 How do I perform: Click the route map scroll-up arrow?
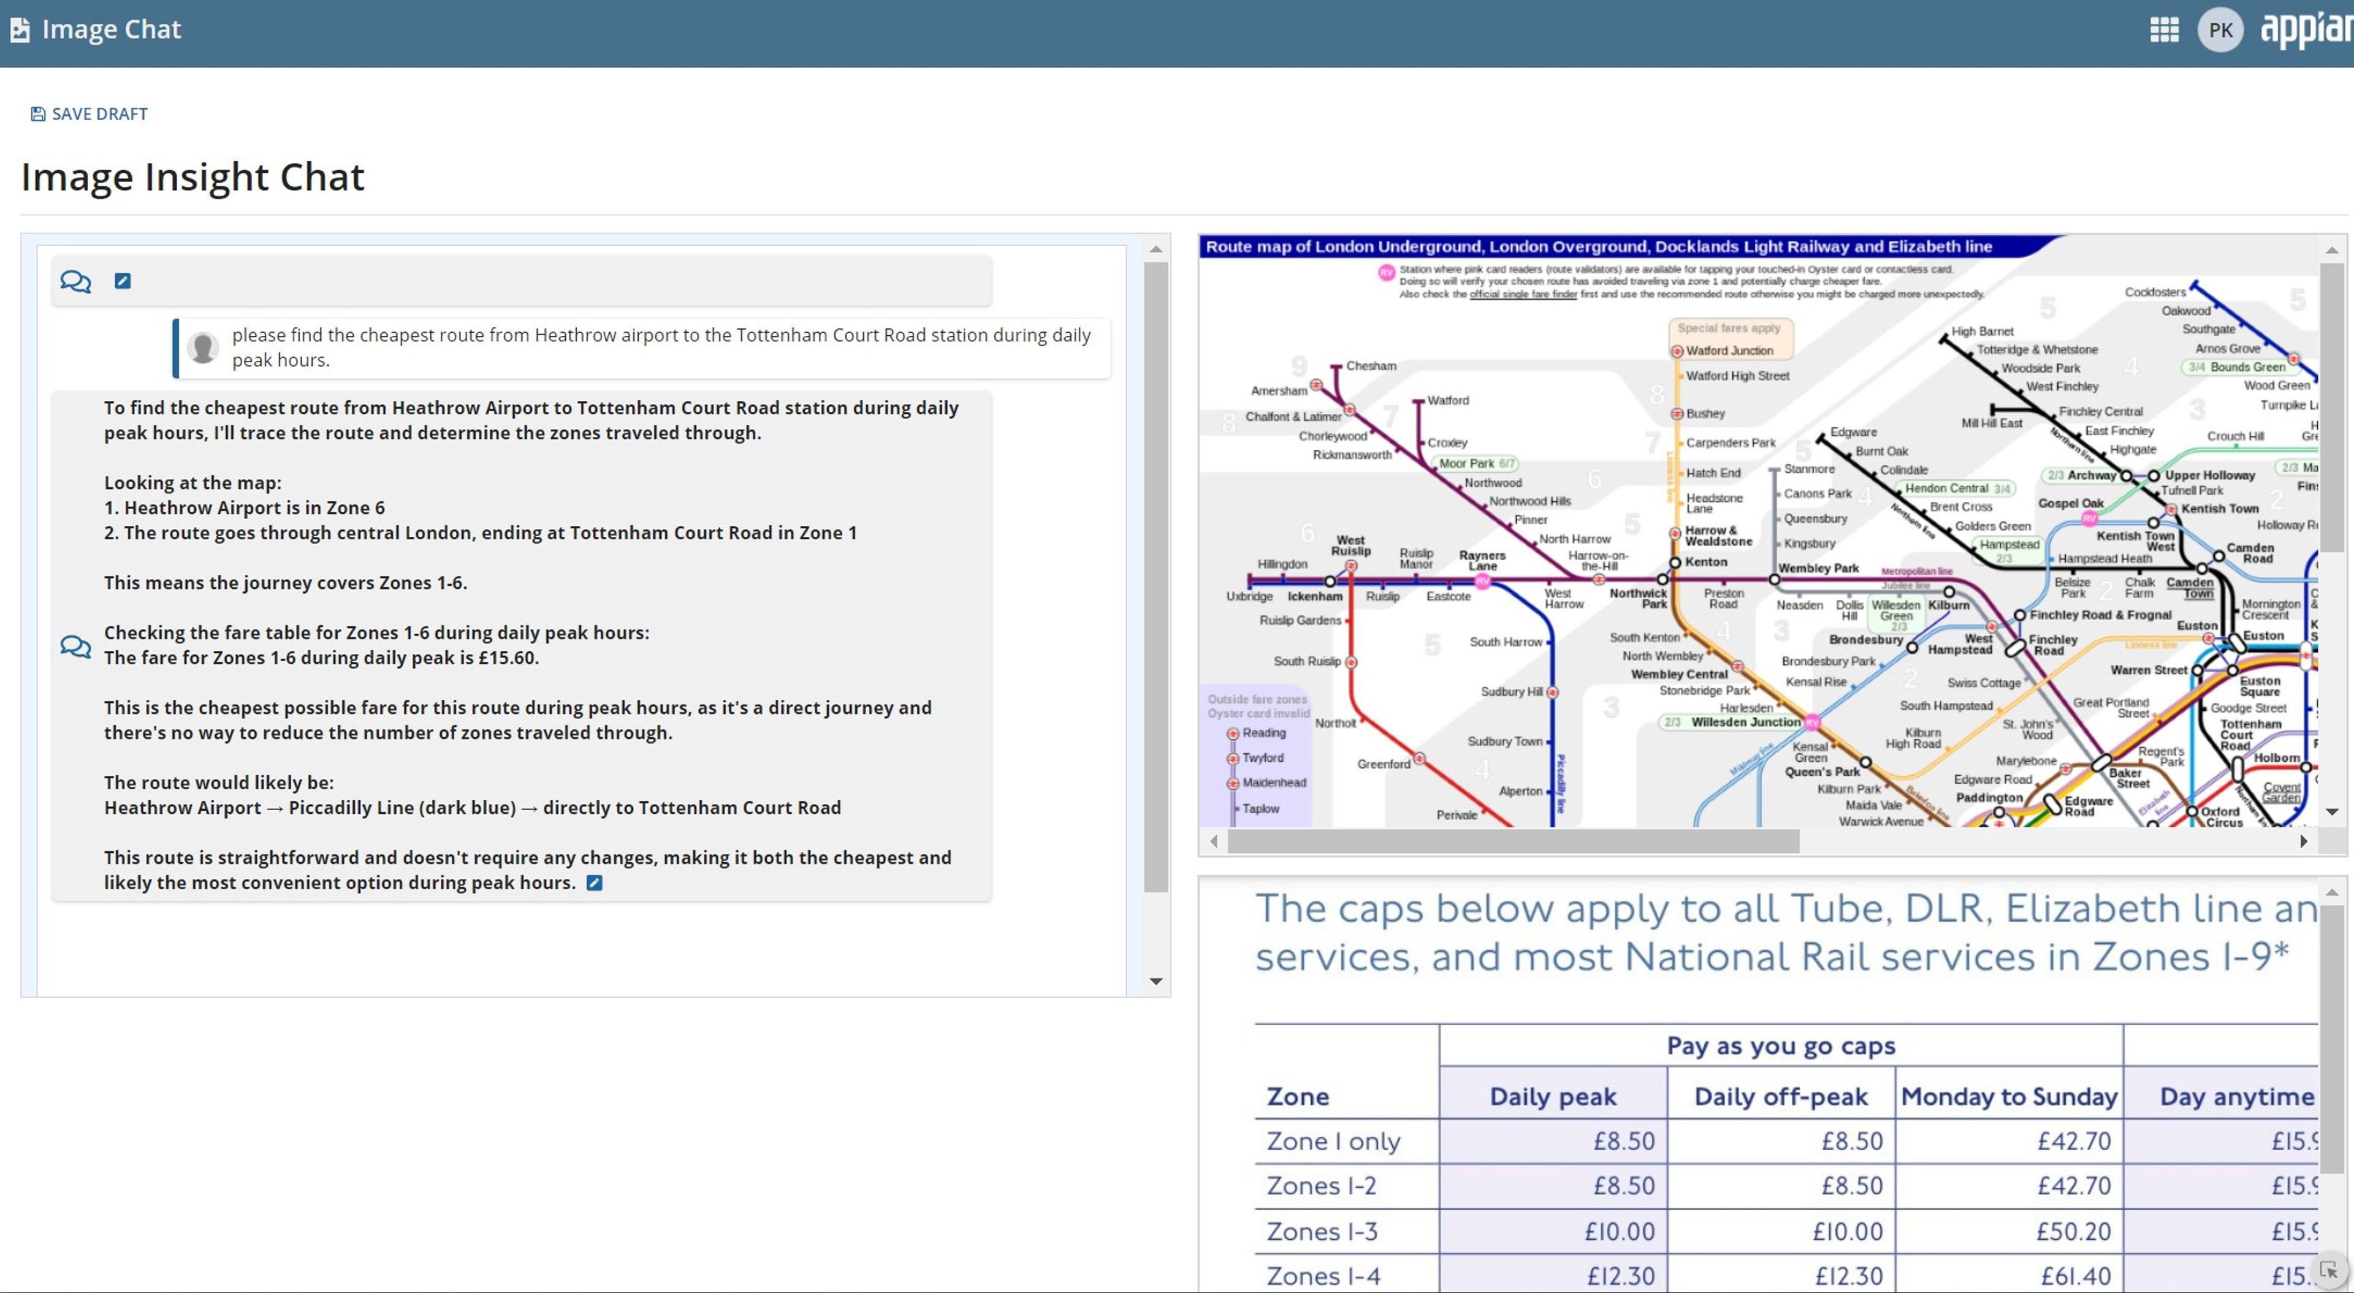[x=2331, y=249]
